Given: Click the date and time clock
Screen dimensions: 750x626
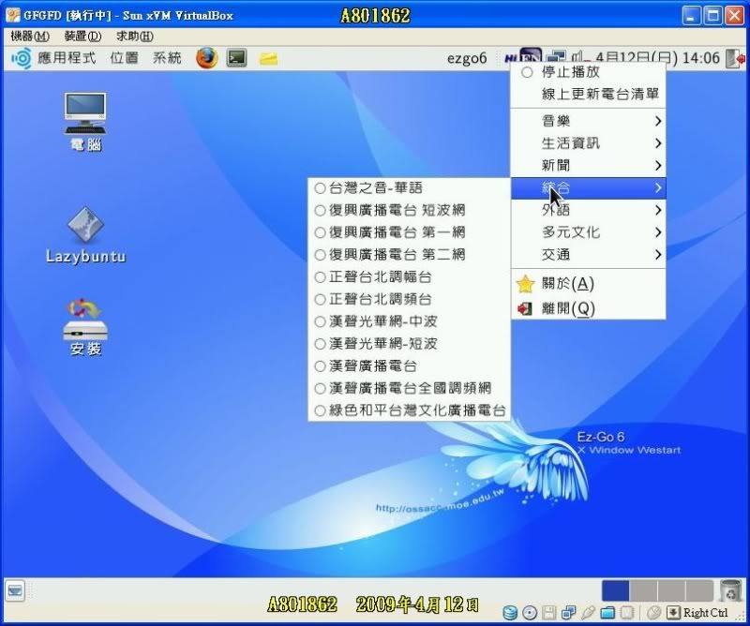Looking at the screenshot, I should pos(657,58).
